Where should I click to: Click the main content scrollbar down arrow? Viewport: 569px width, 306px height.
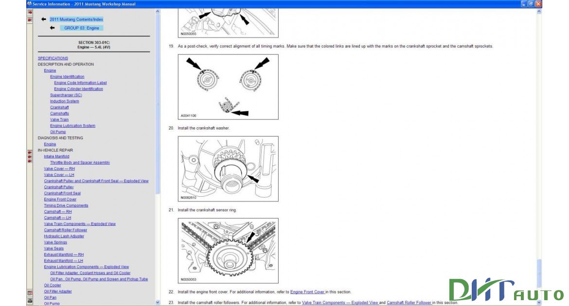click(539, 303)
